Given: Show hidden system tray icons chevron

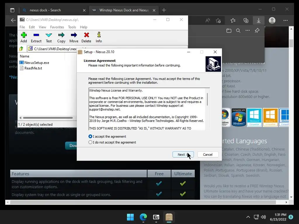Looking at the screenshot, I should point(248,217).
